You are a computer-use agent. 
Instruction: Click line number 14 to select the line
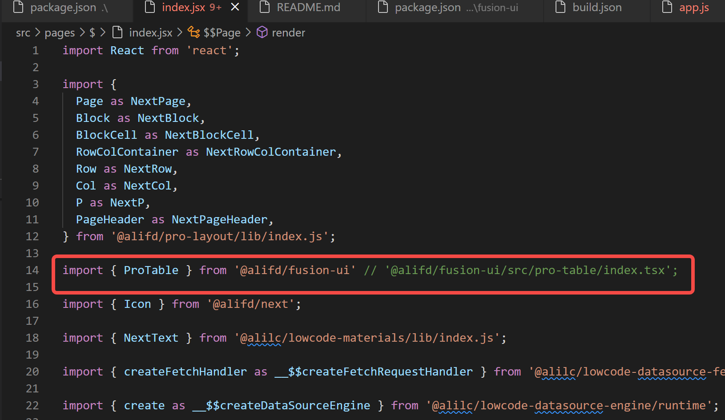[32, 270]
